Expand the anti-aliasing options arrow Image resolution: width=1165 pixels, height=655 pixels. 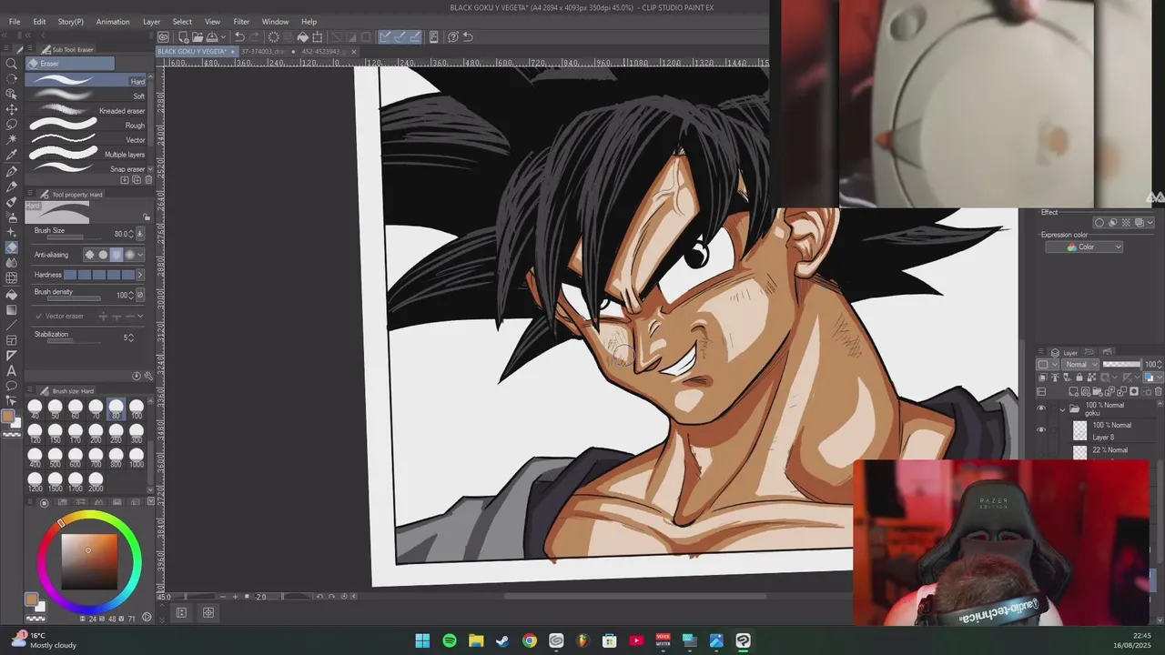point(140,255)
